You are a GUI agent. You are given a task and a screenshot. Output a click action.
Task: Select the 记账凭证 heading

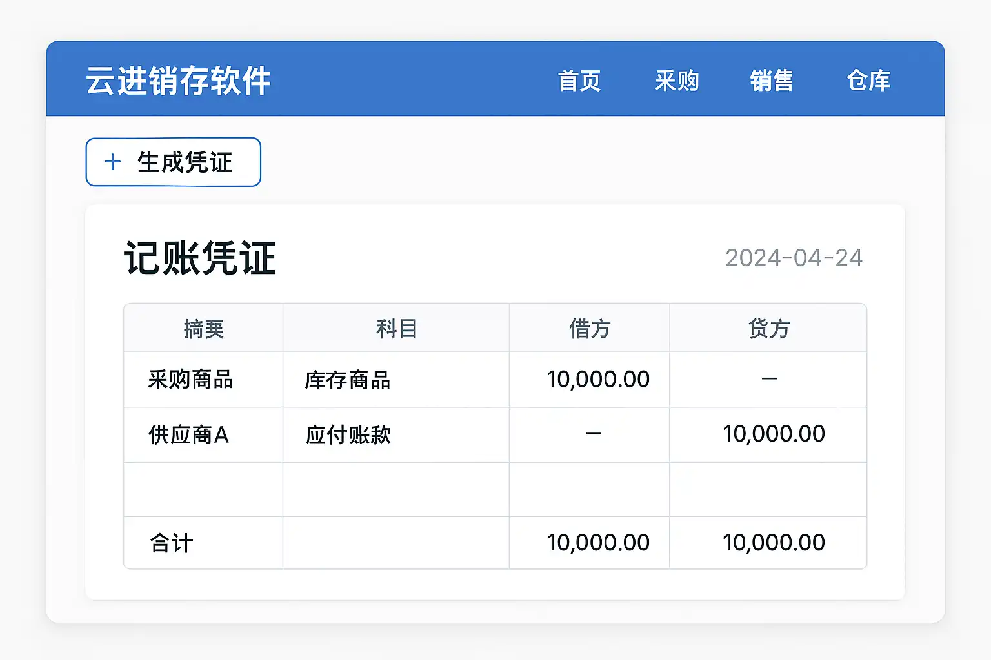point(200,258)
